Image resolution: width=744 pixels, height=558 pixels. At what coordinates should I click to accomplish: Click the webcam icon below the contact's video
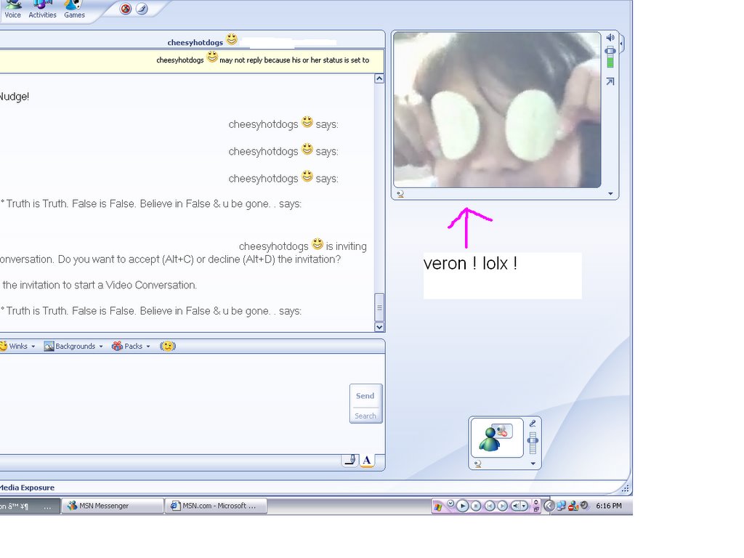[x=400, y=193]
